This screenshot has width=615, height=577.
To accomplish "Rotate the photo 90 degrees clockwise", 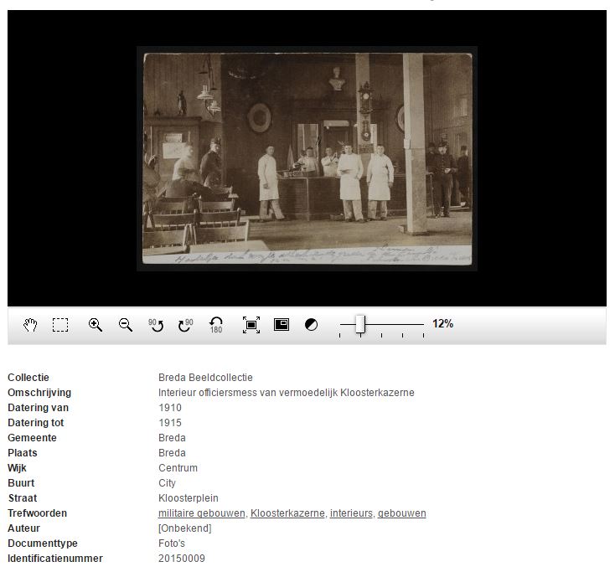I will tap(185, 325).
